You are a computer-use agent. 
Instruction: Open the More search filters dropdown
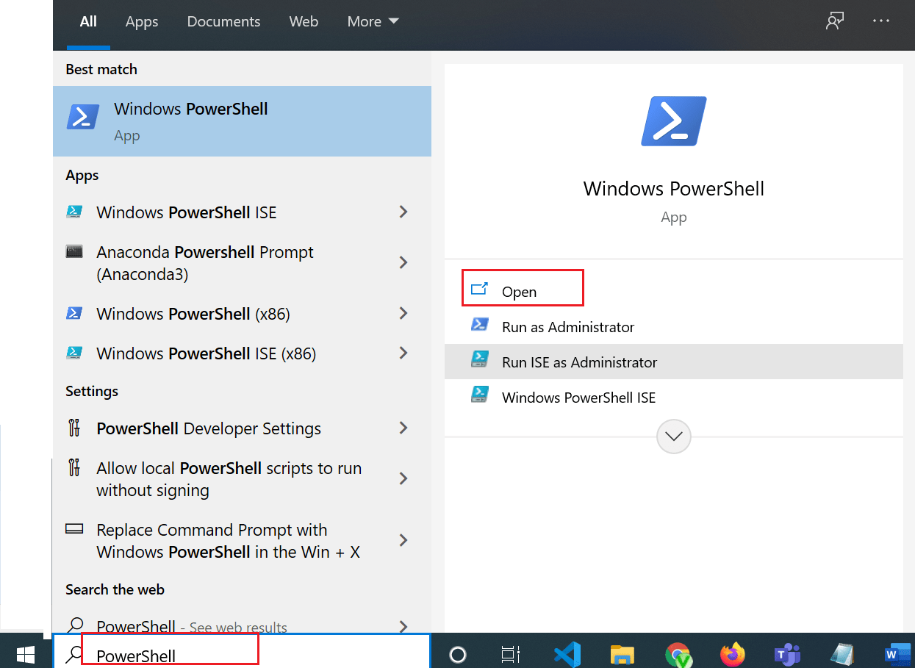pyautogui.click(x=372, y=21)
